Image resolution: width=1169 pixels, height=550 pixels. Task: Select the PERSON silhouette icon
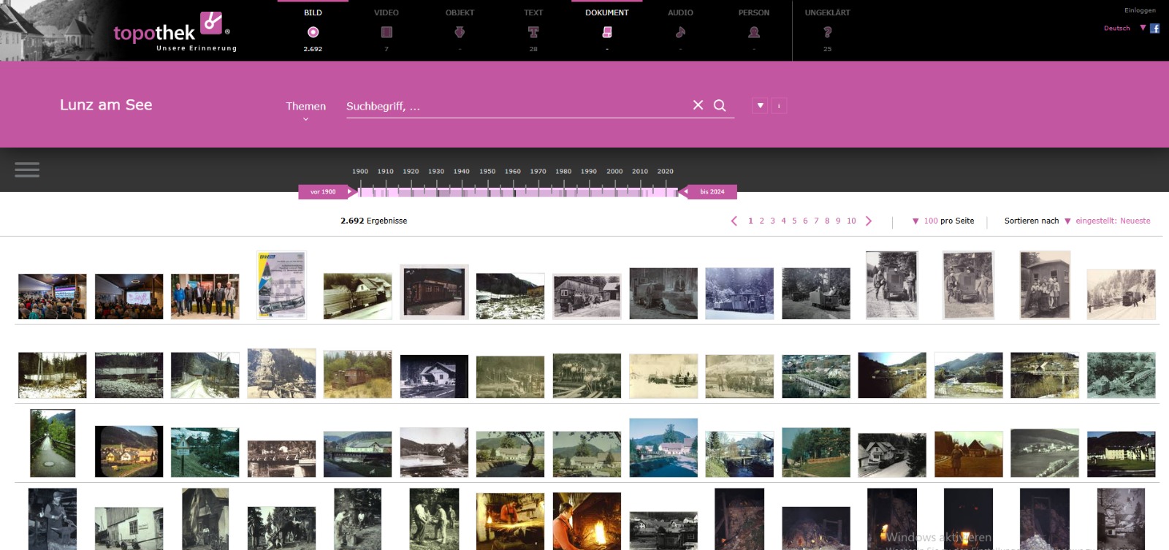coord(754,32)
